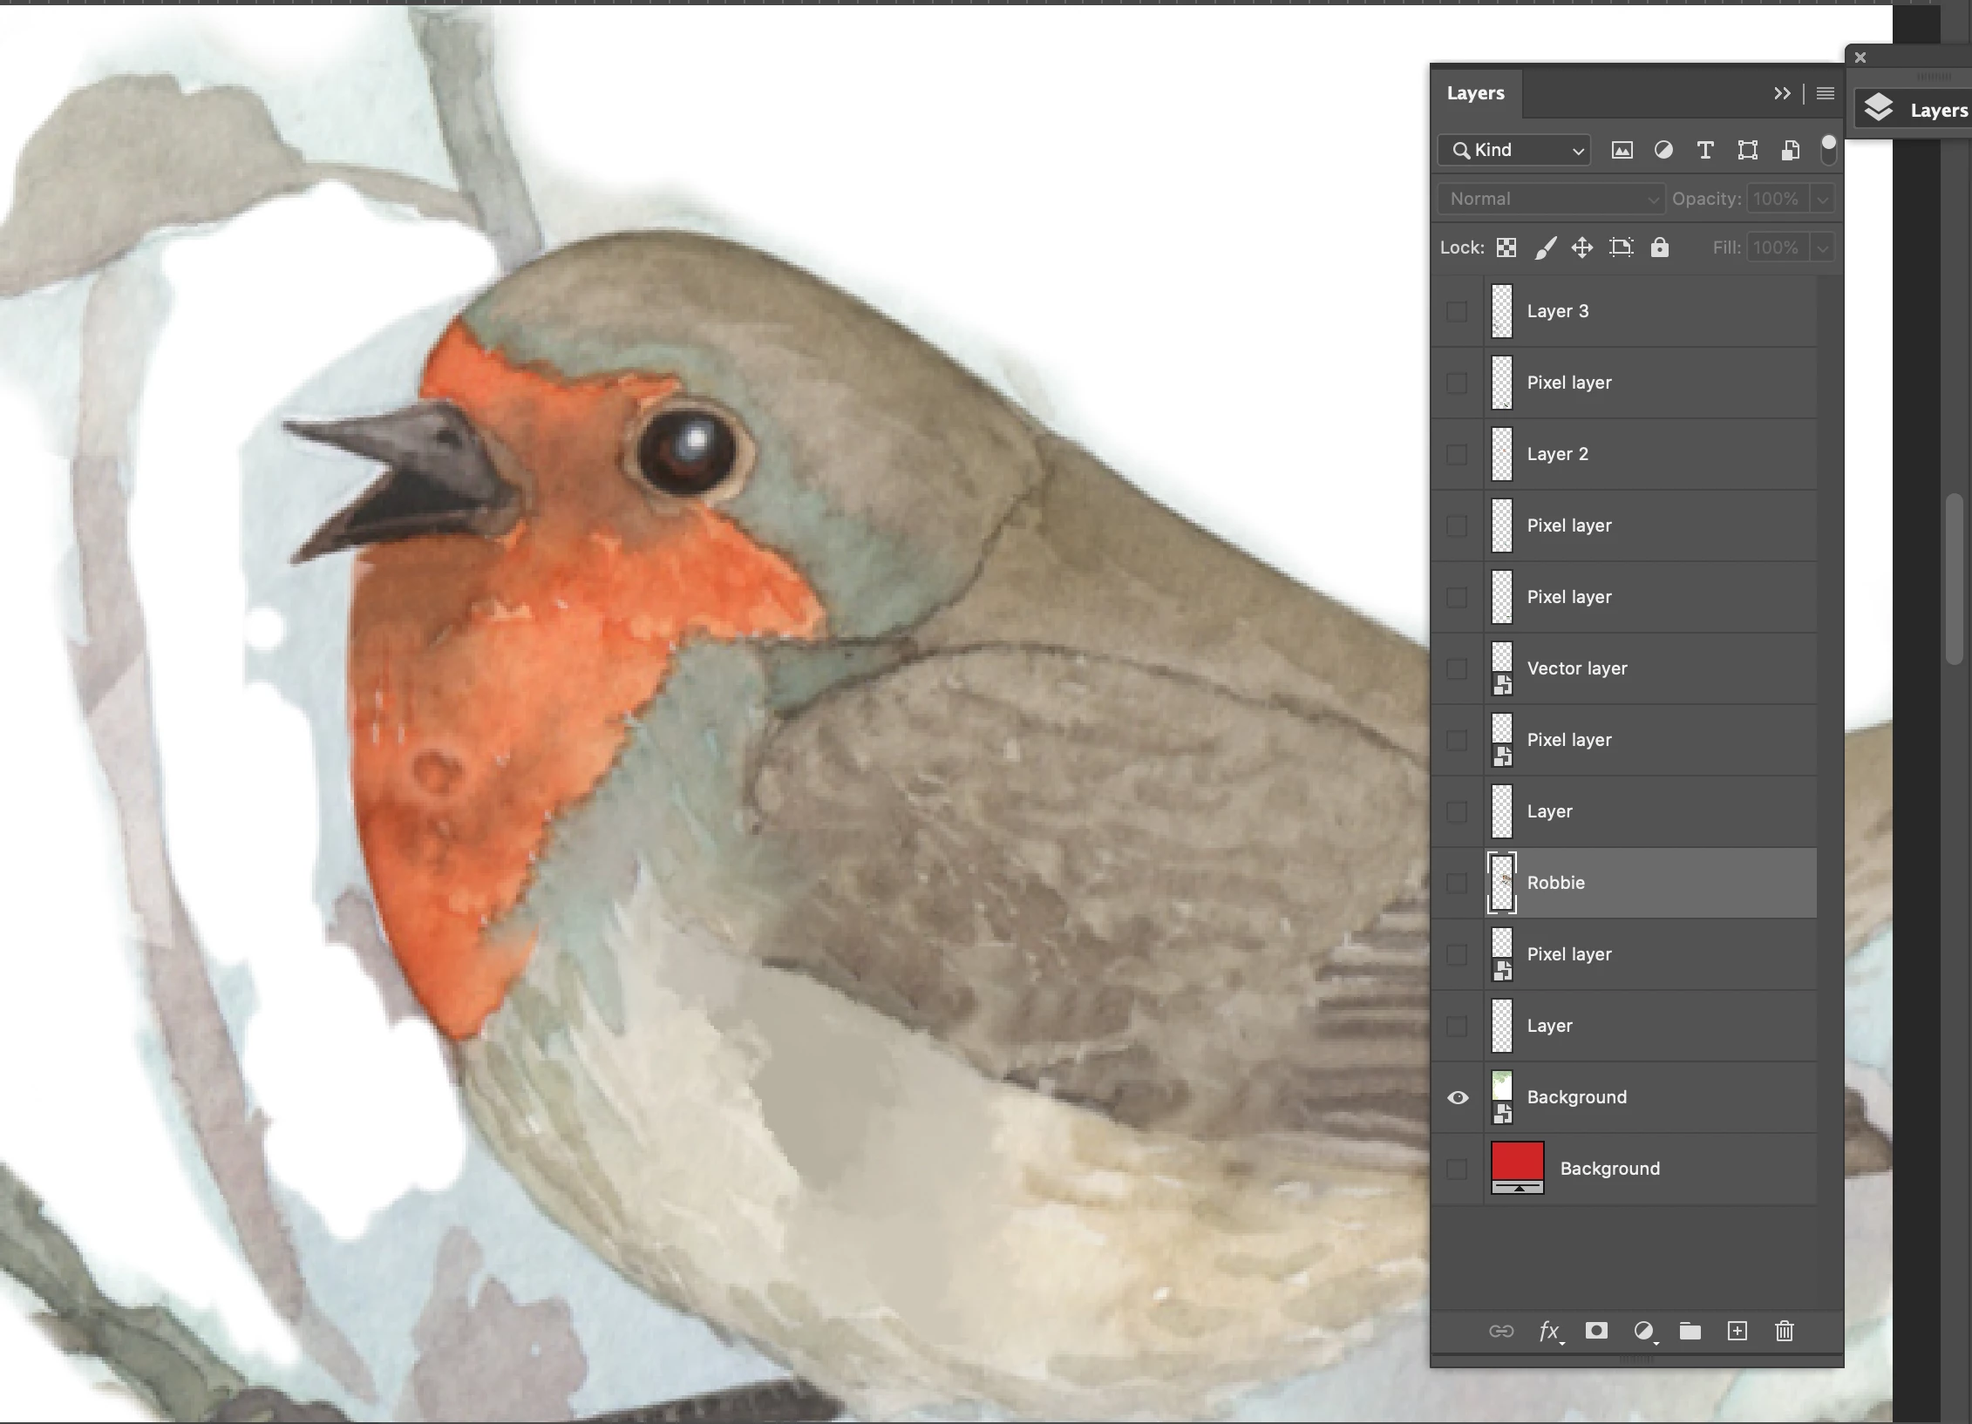Click the delete layer trash icon
The height and width of the screenshot is (1424, 1972).
click(1784, 1331)
